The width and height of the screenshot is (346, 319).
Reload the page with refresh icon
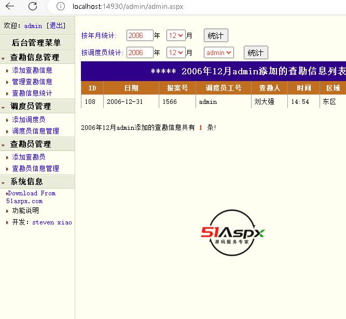coord(33,7)
